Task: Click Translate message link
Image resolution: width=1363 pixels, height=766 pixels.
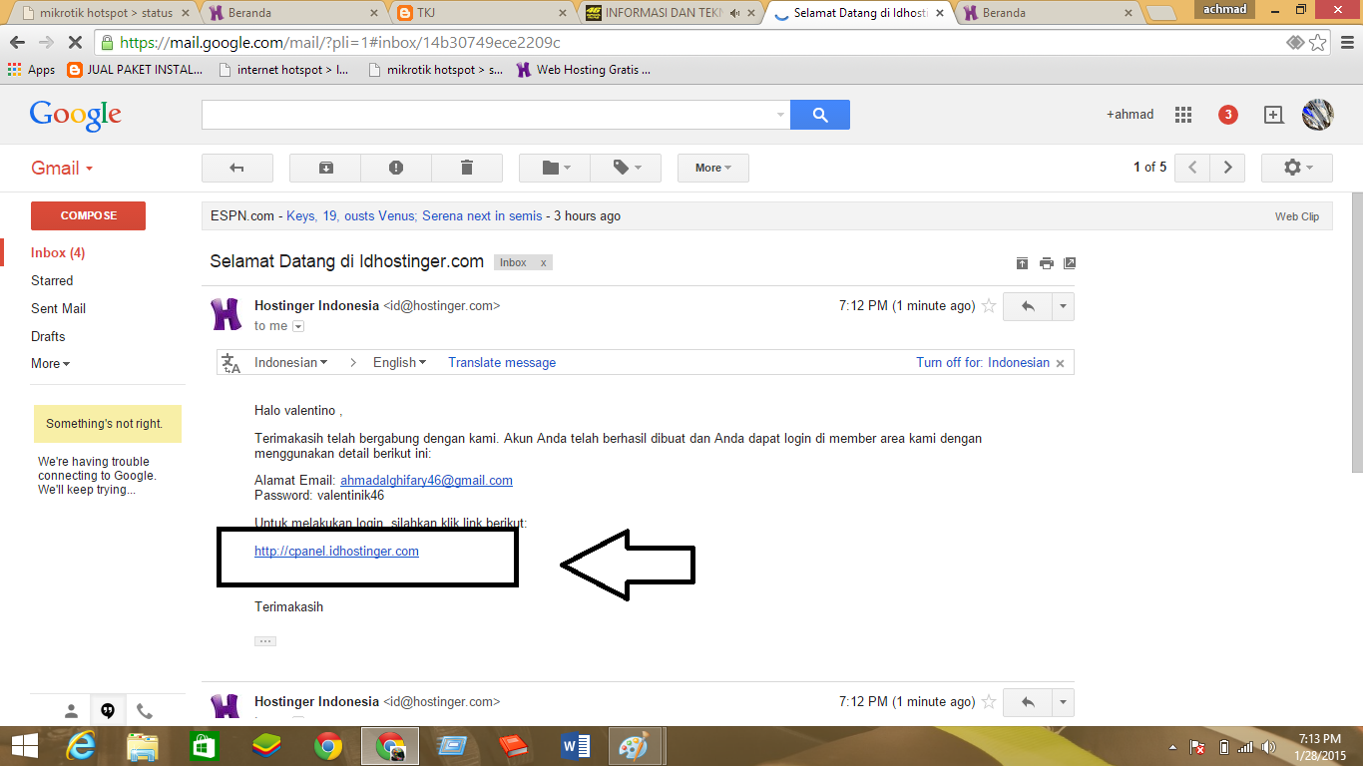Action: pos(502,363)
